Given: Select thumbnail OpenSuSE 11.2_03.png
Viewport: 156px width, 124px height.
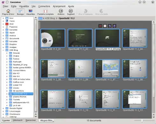Looking at the screenshot, I should pyautogui.click(x=107, y=38).
